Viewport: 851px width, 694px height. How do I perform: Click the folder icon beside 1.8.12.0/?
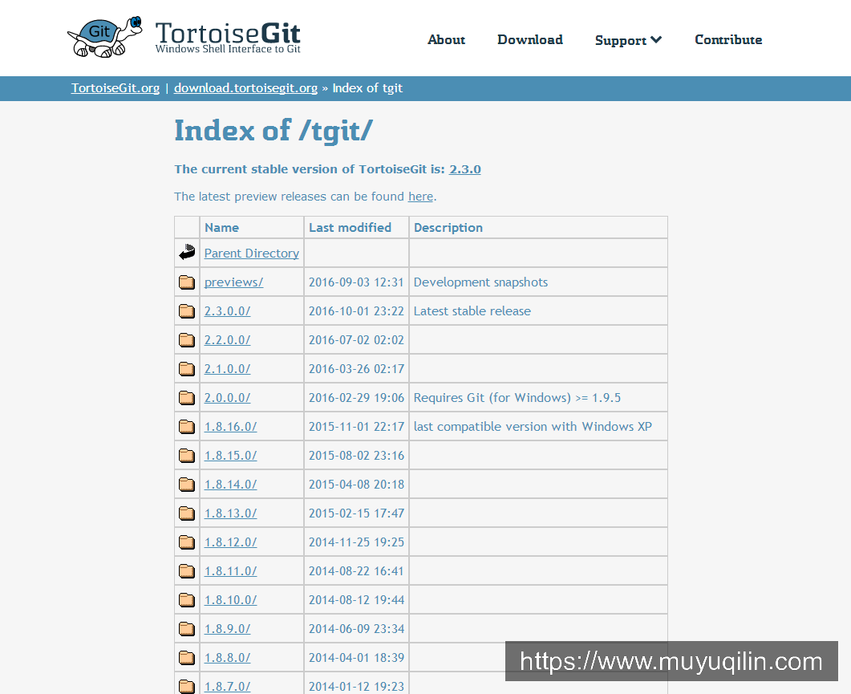(187, 542)
